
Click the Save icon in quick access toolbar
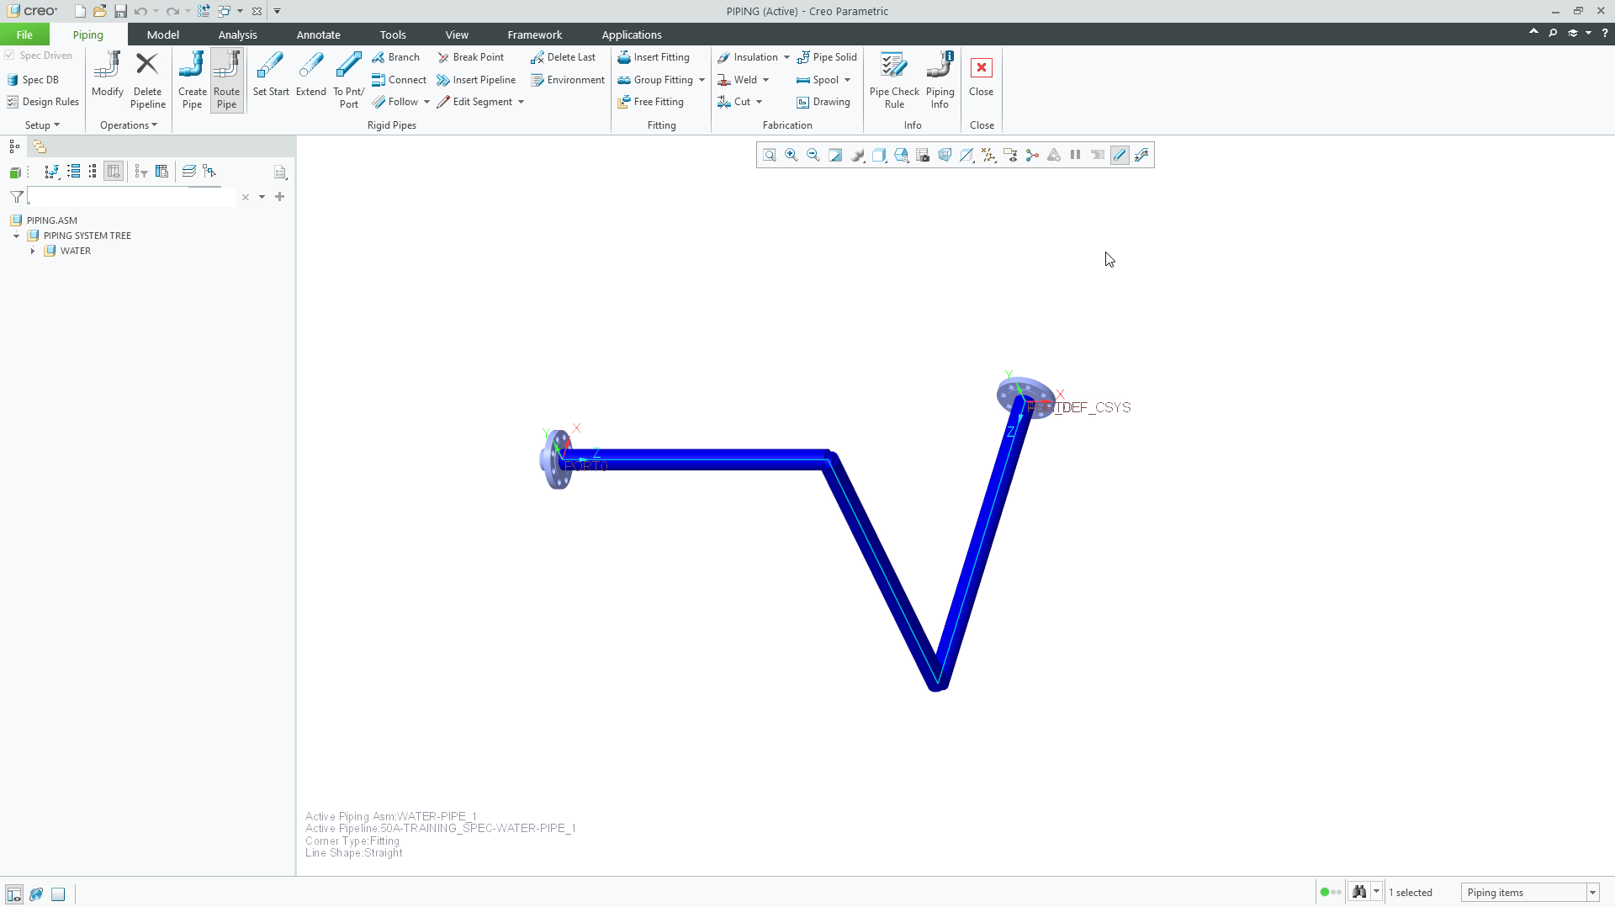tap(120, 11)
